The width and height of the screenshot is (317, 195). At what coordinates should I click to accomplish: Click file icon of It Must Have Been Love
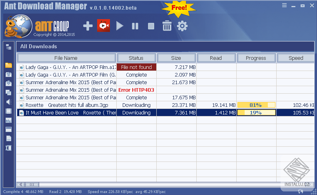22,113
